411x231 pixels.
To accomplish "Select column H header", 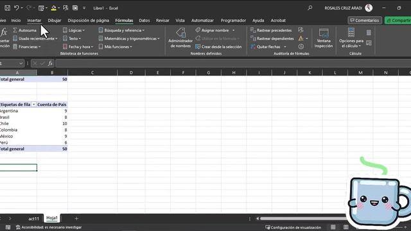I will [x=234, y=73].
